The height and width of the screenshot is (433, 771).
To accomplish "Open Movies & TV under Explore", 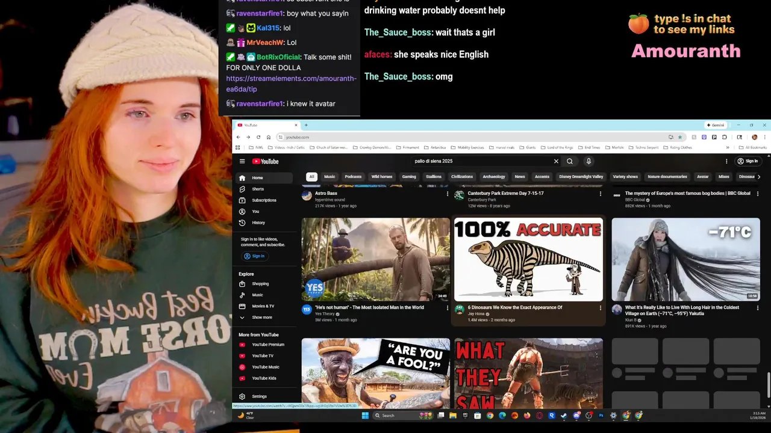I will [x=263, y=306].
